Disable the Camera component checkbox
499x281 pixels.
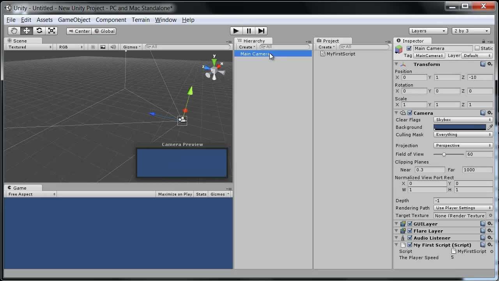pos(410,113)
